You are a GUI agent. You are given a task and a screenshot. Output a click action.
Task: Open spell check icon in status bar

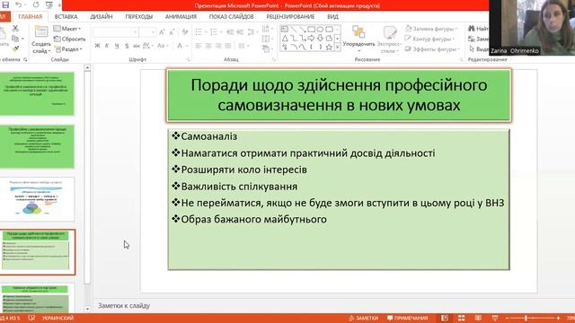point(31,318)
